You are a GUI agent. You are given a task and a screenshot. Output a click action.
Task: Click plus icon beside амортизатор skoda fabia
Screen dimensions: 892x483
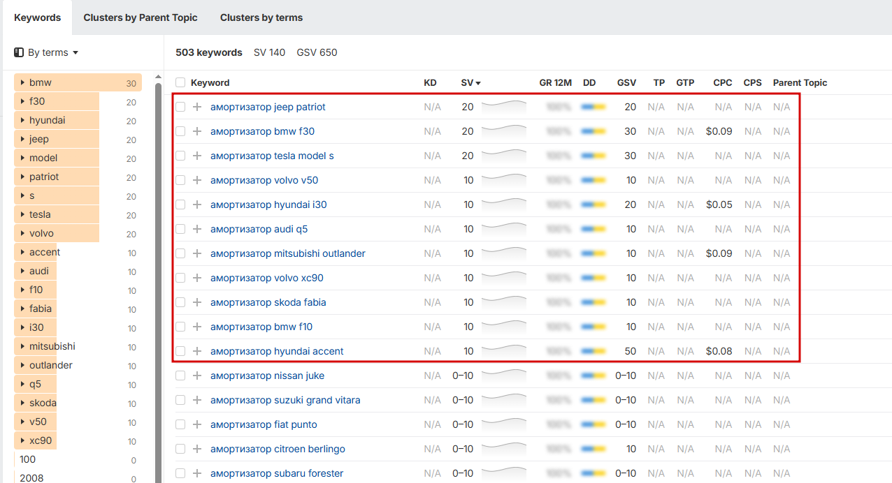pyautogui.click(x=197, y=302)
